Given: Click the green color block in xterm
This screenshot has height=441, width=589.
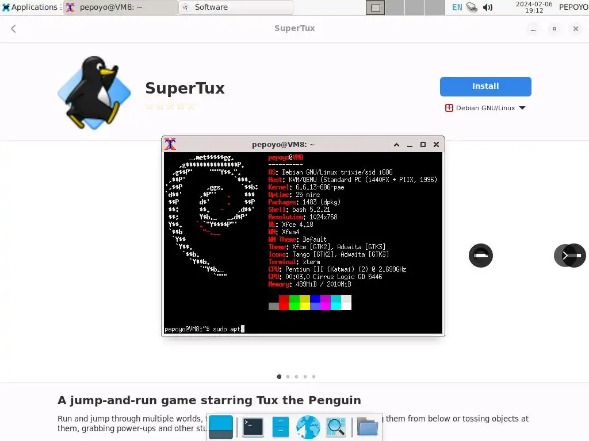Looking at the screenshot, I should (x=294, y=303).
